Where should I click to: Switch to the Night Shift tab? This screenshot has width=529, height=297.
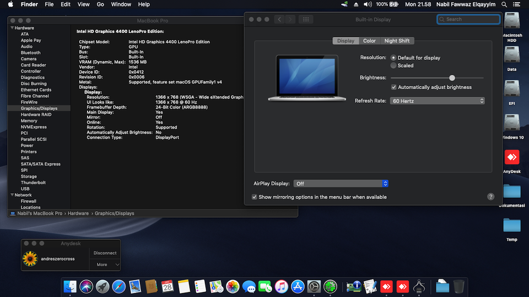click(397, 41)
